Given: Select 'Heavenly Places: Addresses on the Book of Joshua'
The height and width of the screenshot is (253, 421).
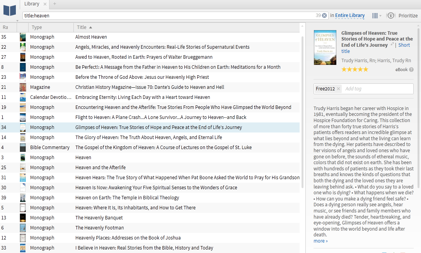Looking at the screenshot, I should (x=128, y=238).
